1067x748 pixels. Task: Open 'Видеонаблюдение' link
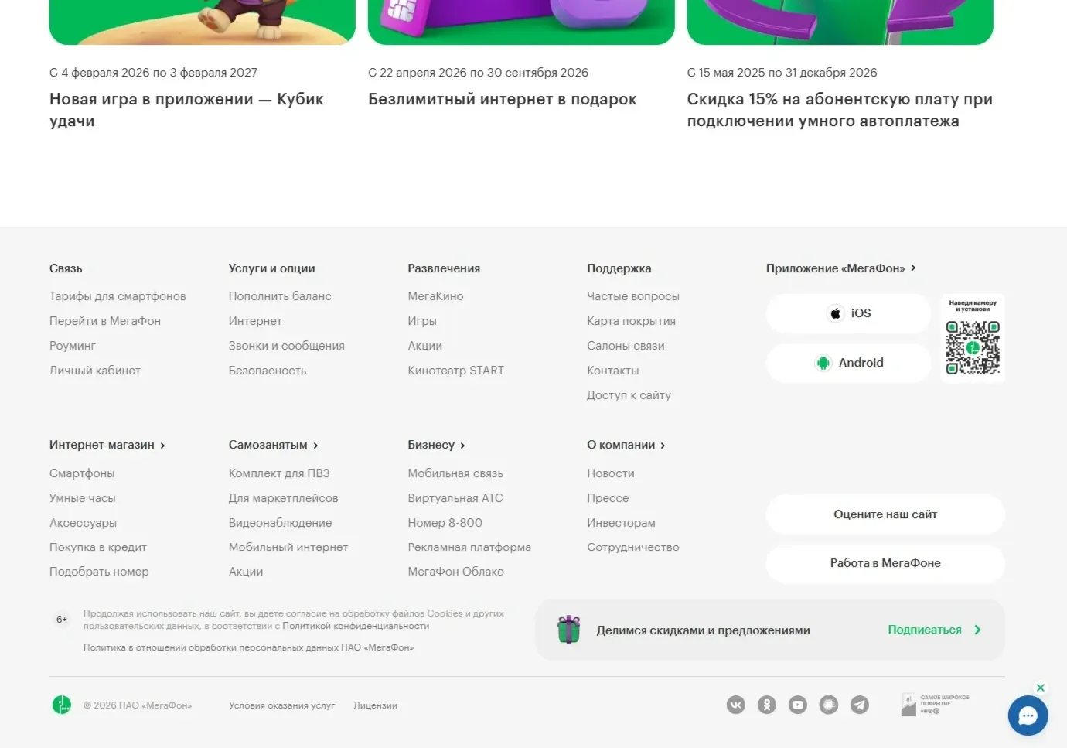(281, 523)
